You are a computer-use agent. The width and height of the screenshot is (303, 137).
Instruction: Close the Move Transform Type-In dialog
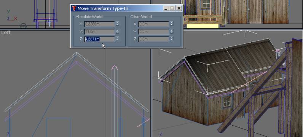point(179,8)
